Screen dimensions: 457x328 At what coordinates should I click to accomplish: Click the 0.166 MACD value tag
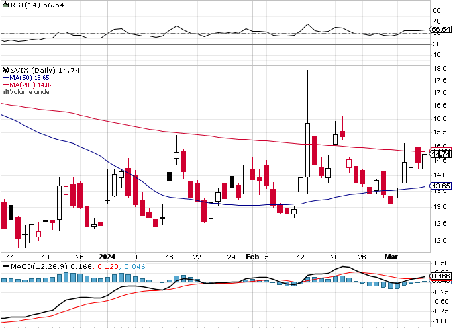tap(441, 276)
